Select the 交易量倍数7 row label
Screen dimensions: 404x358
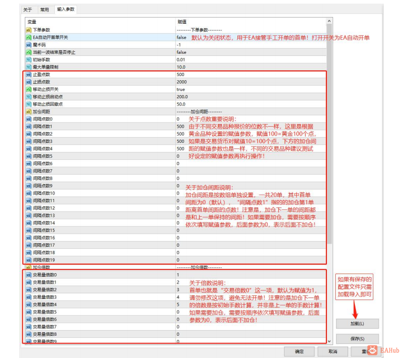point(44,327)
